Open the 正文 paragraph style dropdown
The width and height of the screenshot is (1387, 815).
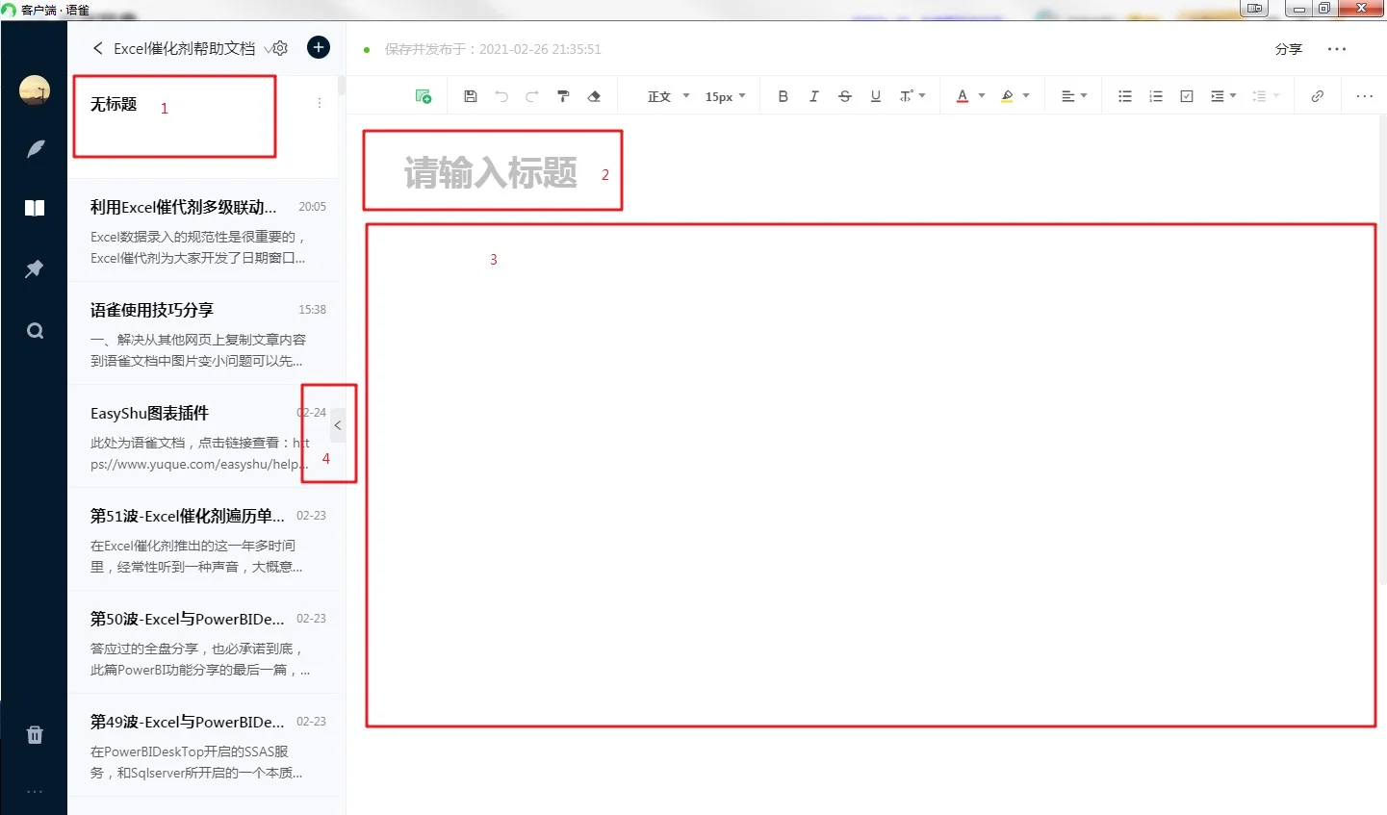click(x=669, y=96)
